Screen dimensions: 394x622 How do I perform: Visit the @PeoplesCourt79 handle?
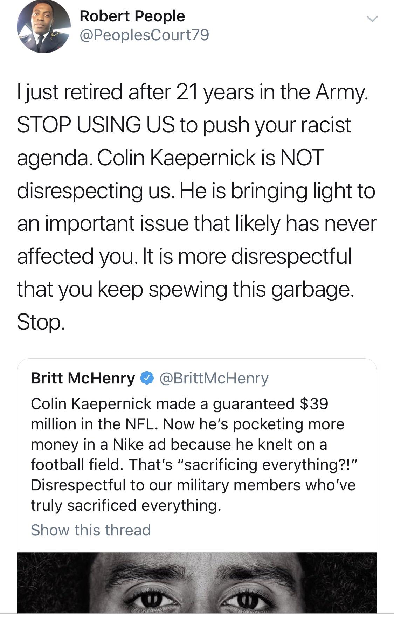point(144,35)
